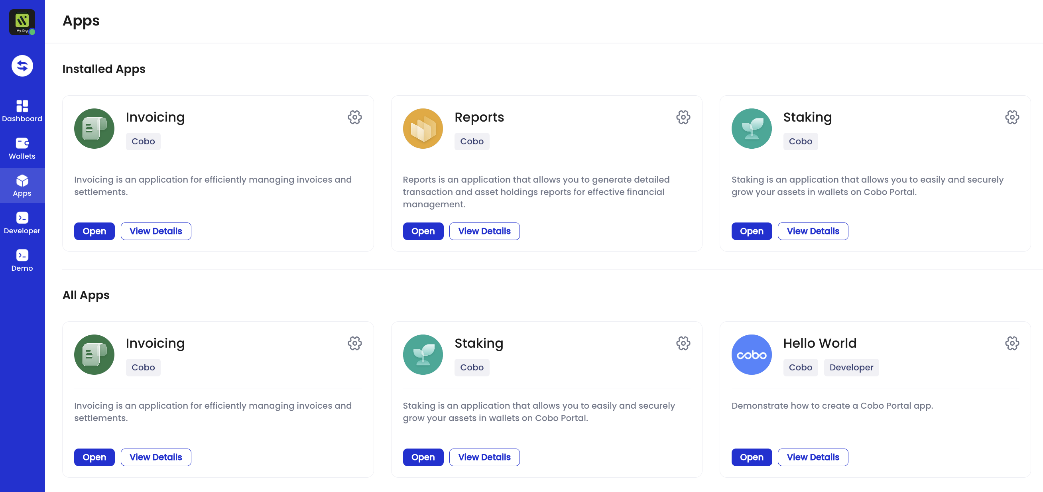This screenshot has height=492, width=1043.
Task: View Details of the Reports app
Action: [484, 231]
